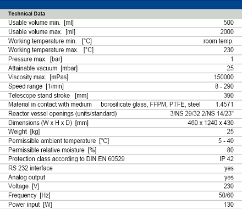Select the RS 232 interface label
This screenshot has height=209, width=242.
coord(30,168)
